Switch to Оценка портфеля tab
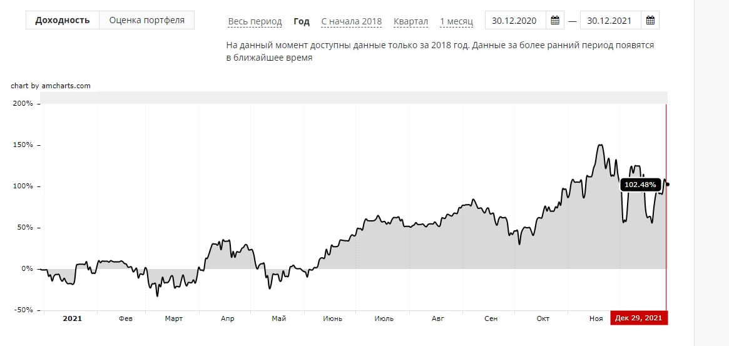This screenshot has width=729, height=346. pos(147,20)
